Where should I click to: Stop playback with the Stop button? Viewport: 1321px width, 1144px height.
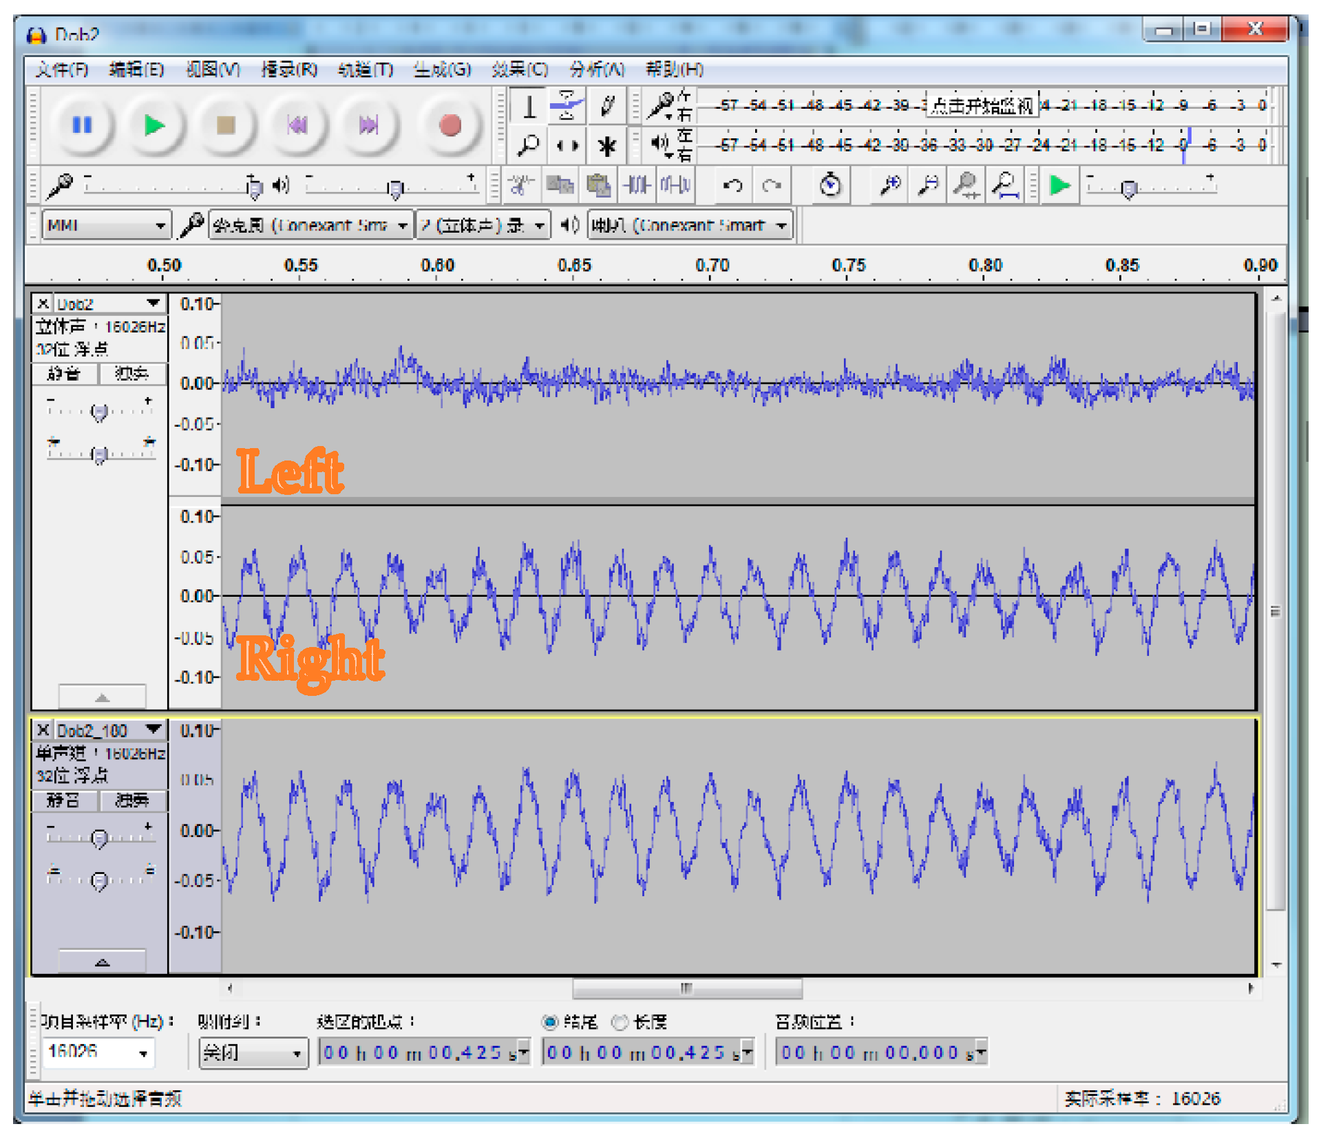click(x=226, y=126)
